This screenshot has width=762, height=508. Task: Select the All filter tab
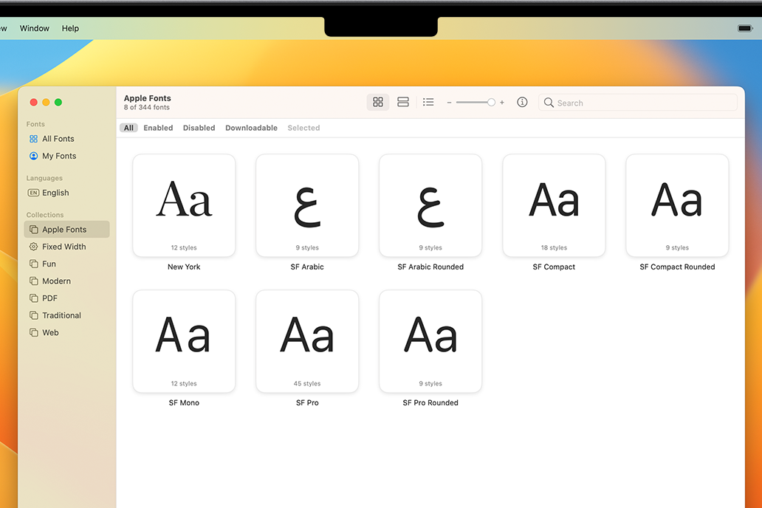click(x=128, y=128)
